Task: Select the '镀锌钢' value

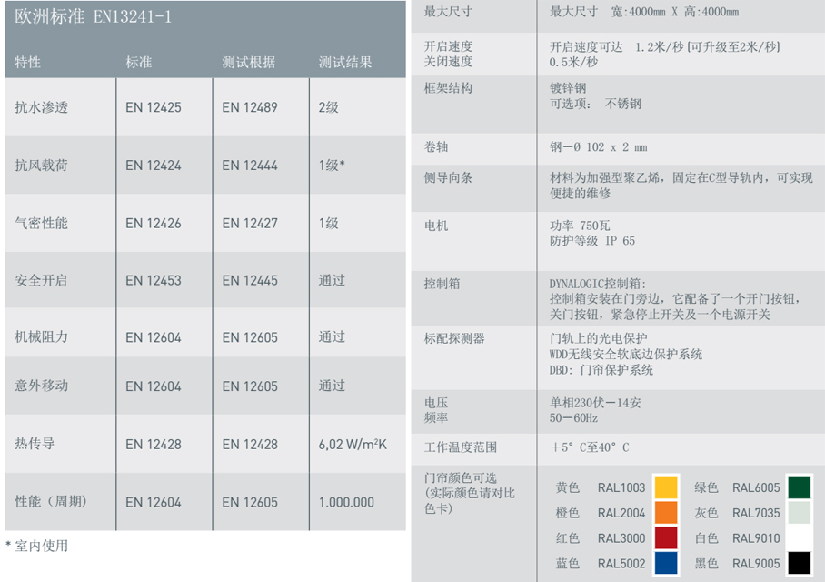Action: [568, 88]
